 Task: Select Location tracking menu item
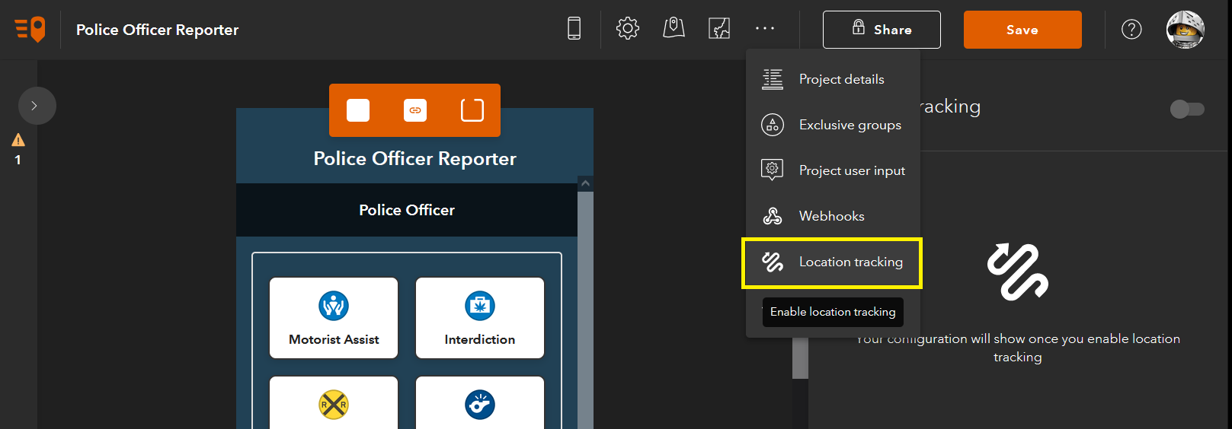[832, 263]
